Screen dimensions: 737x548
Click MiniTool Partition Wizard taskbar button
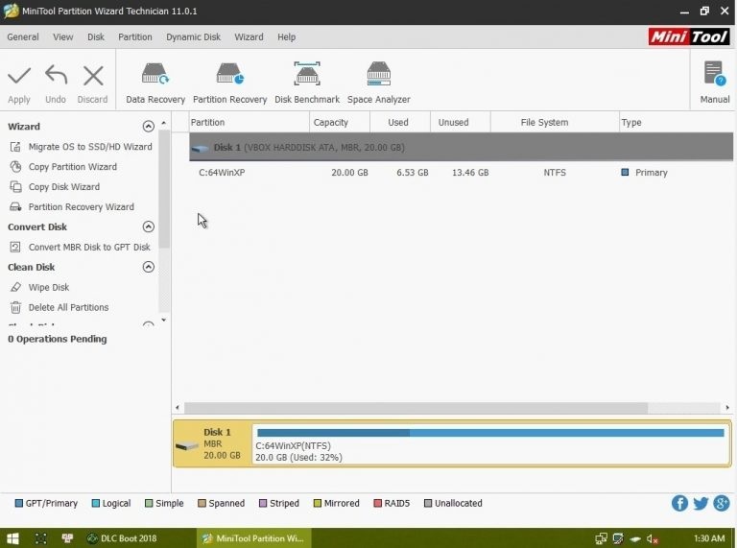click(253, 538)
